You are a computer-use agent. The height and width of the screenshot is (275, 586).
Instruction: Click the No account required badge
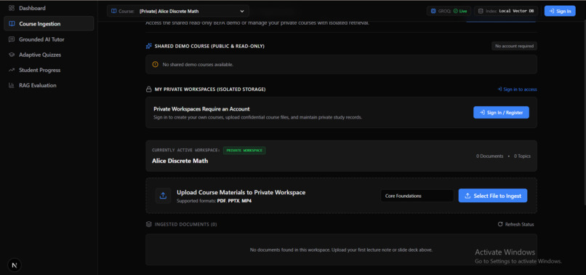coord(514,46)
